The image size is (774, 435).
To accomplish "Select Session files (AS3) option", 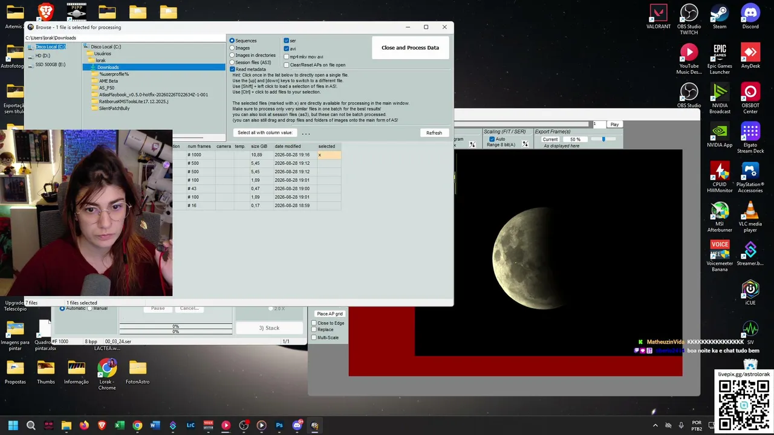I will click(x=232, y=62).
